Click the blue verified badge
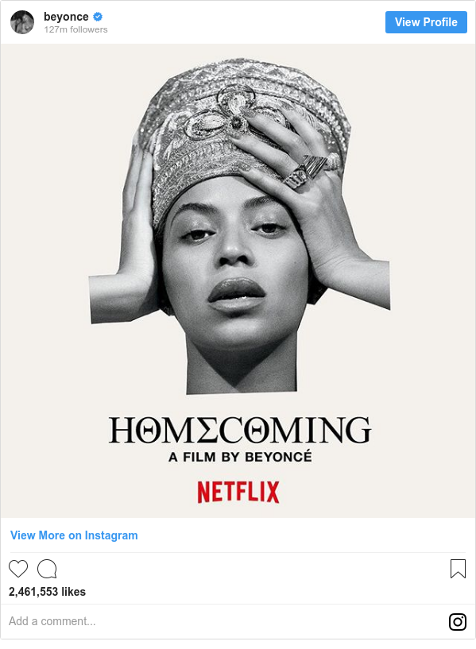 (x=98, y=17)
